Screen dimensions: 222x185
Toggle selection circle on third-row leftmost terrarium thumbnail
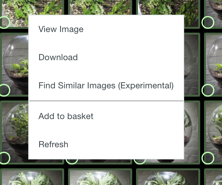tap(4, 158)
